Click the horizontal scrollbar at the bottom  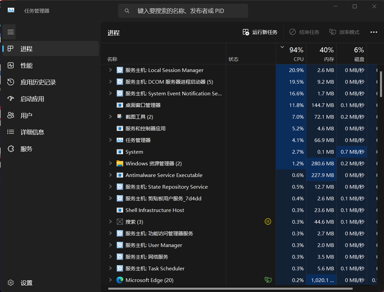coord(230,288)
